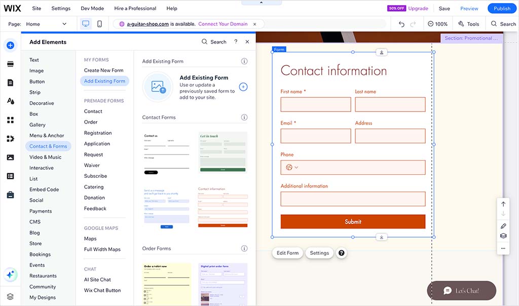
Task: Expand the Phone country code dropdown
Action: click(292, 167)
